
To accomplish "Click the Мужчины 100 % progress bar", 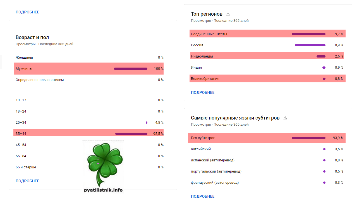I will (131, 69).
